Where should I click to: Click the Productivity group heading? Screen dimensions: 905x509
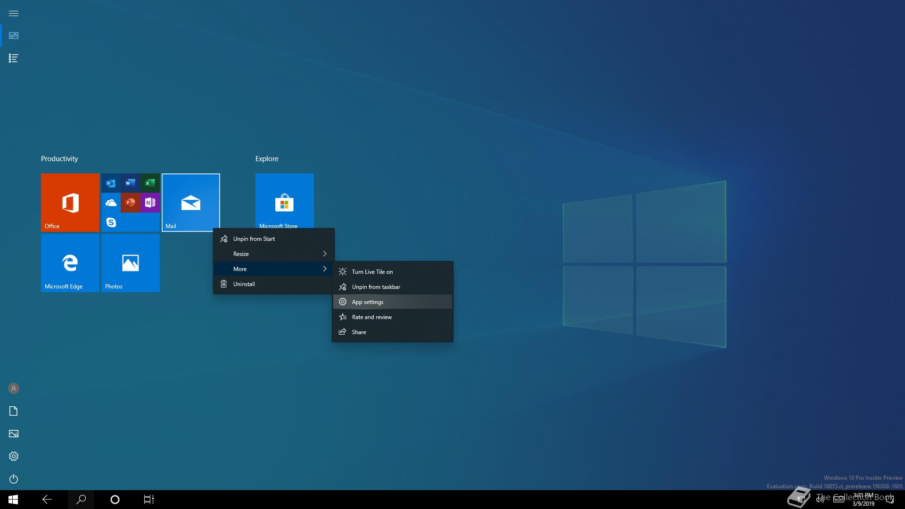coord(59,159)
